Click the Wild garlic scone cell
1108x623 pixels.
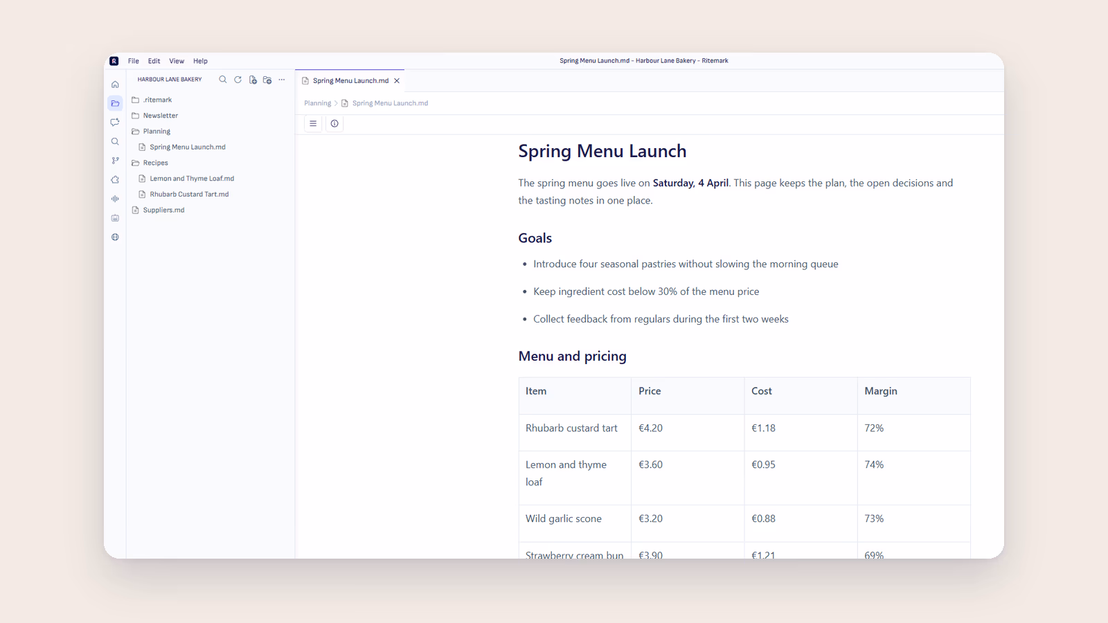click(x=575, y=523)
